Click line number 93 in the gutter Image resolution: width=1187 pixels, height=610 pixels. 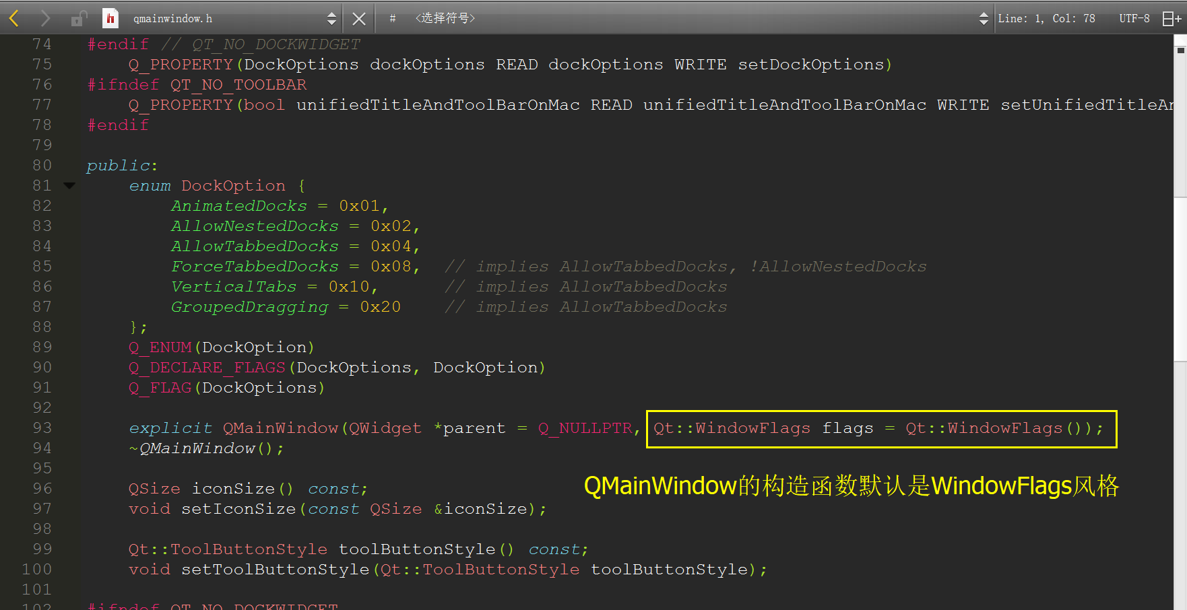coord(42,428)
